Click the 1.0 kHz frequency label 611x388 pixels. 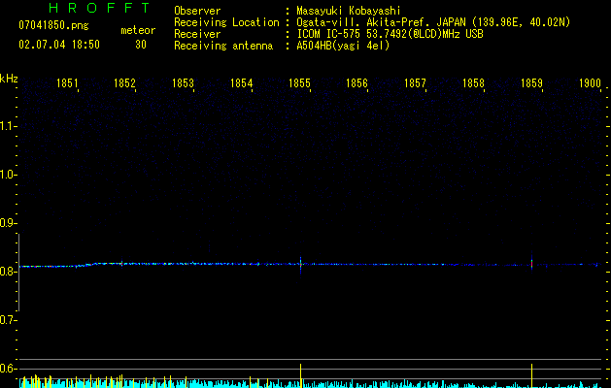click(7, 175)
